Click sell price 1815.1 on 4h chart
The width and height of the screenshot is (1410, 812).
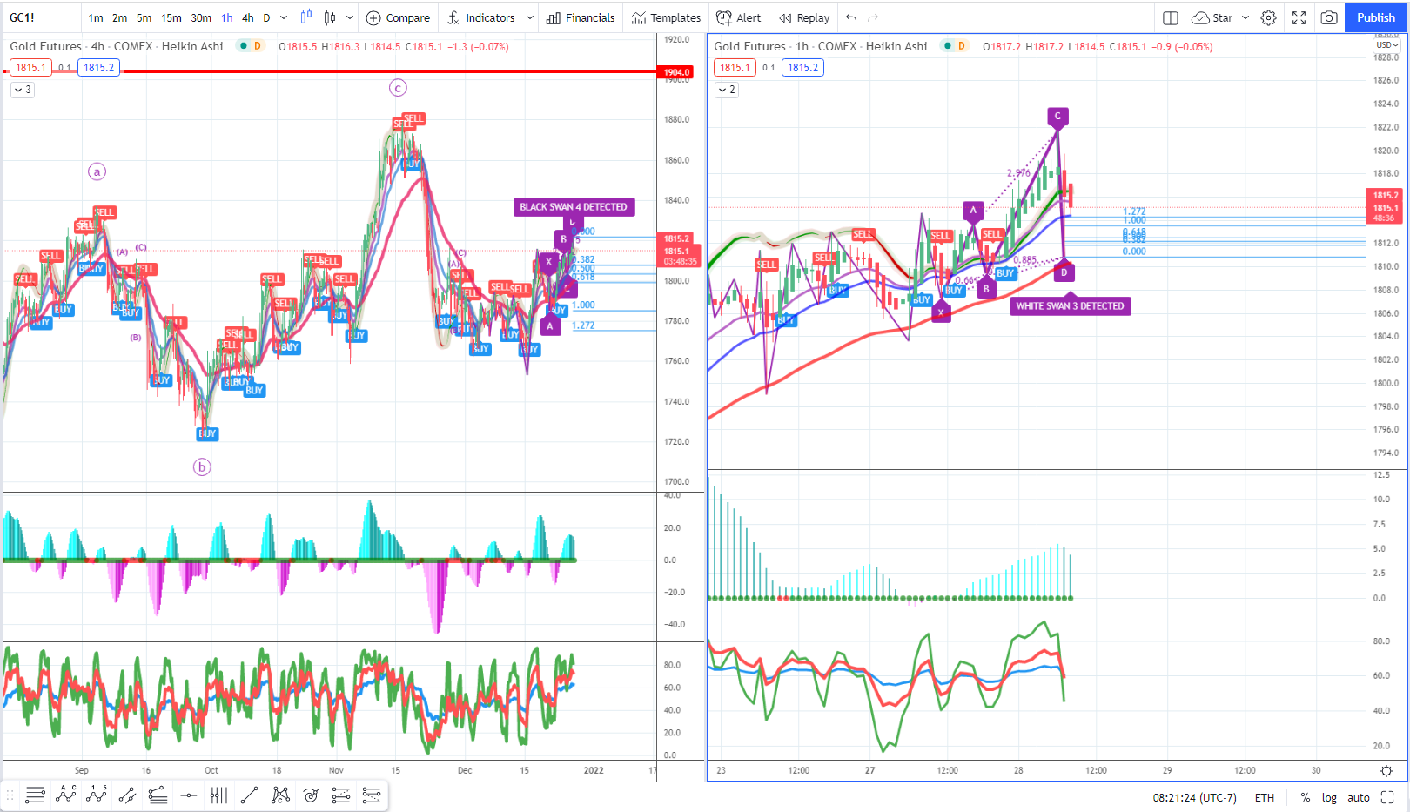coord(31,68)
